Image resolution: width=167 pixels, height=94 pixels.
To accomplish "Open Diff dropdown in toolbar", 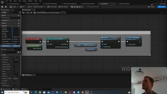I will [22, 7].
